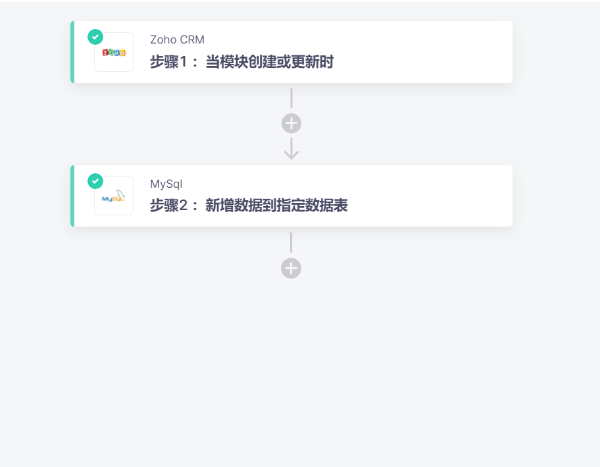Screen dimensions: 600x467
Task: Click the green status bar on step 1 card
Action: pos(74,51)
